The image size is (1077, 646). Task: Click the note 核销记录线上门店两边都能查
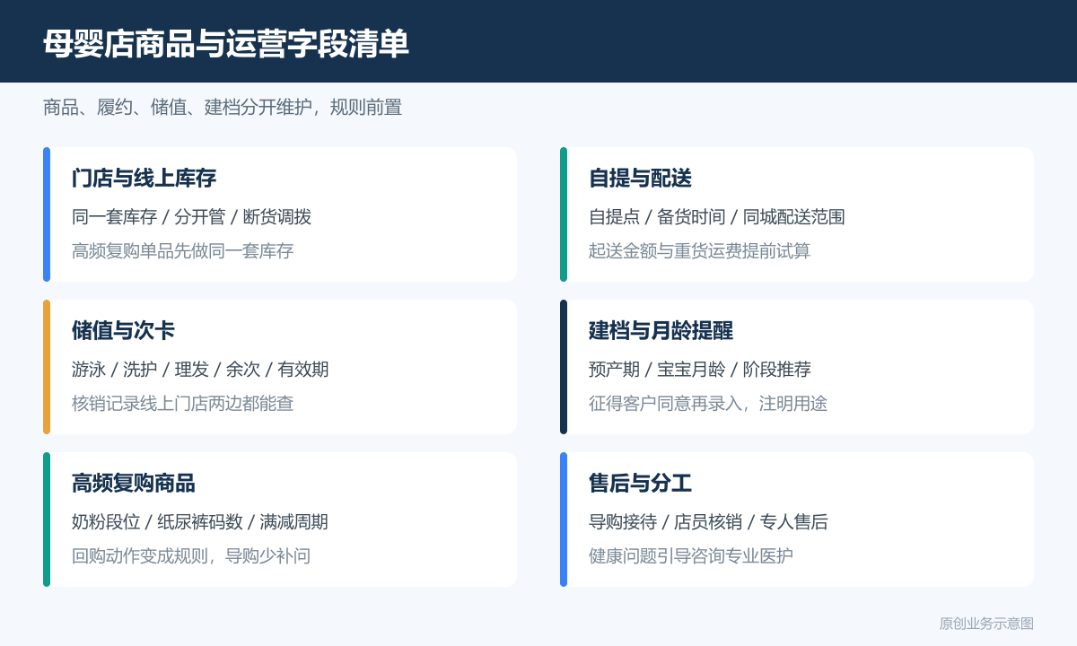pyautogui.click(x=182, y=404)
